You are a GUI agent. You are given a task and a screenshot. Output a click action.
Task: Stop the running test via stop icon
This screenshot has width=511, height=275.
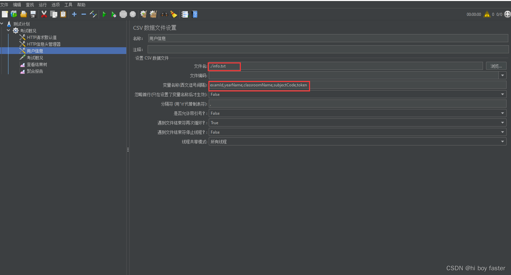pyautogui.click(x=123, y=14)
